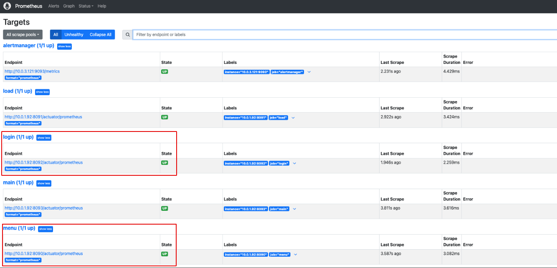557x268 pixels.
Task: Click the 3.587s ago last scrape value
Action: click(x=391, y=253)
